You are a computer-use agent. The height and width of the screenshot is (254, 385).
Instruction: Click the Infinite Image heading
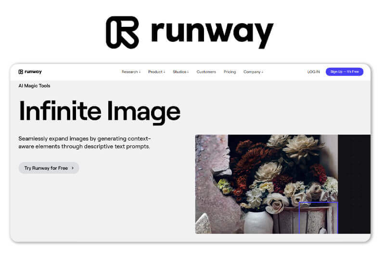point(100,112)
